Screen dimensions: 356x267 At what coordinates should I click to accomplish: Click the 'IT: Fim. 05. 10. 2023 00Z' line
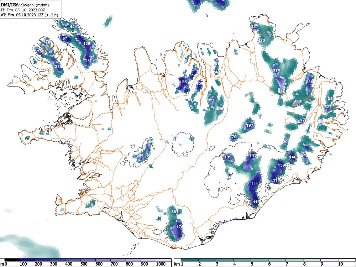click(x=23, y=10)
